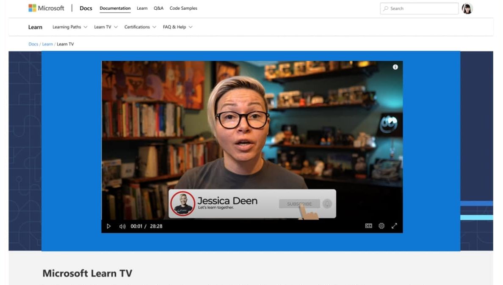Open the Learn top menu item
Screen dimensions: 503x285
point(142,8)
